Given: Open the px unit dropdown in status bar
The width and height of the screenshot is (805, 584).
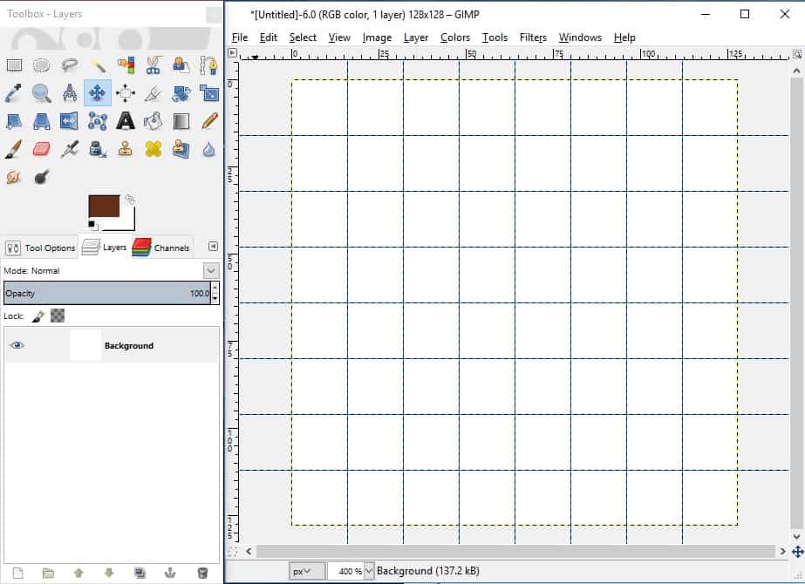Looking at the screenshot, I should 307,571.
